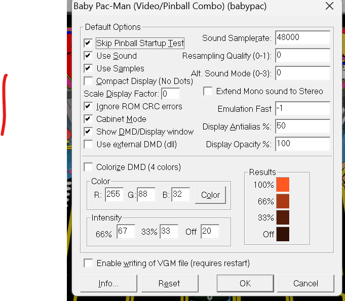345x301 pixels.
Task: Open the Info... button
Action: (108, 283)
